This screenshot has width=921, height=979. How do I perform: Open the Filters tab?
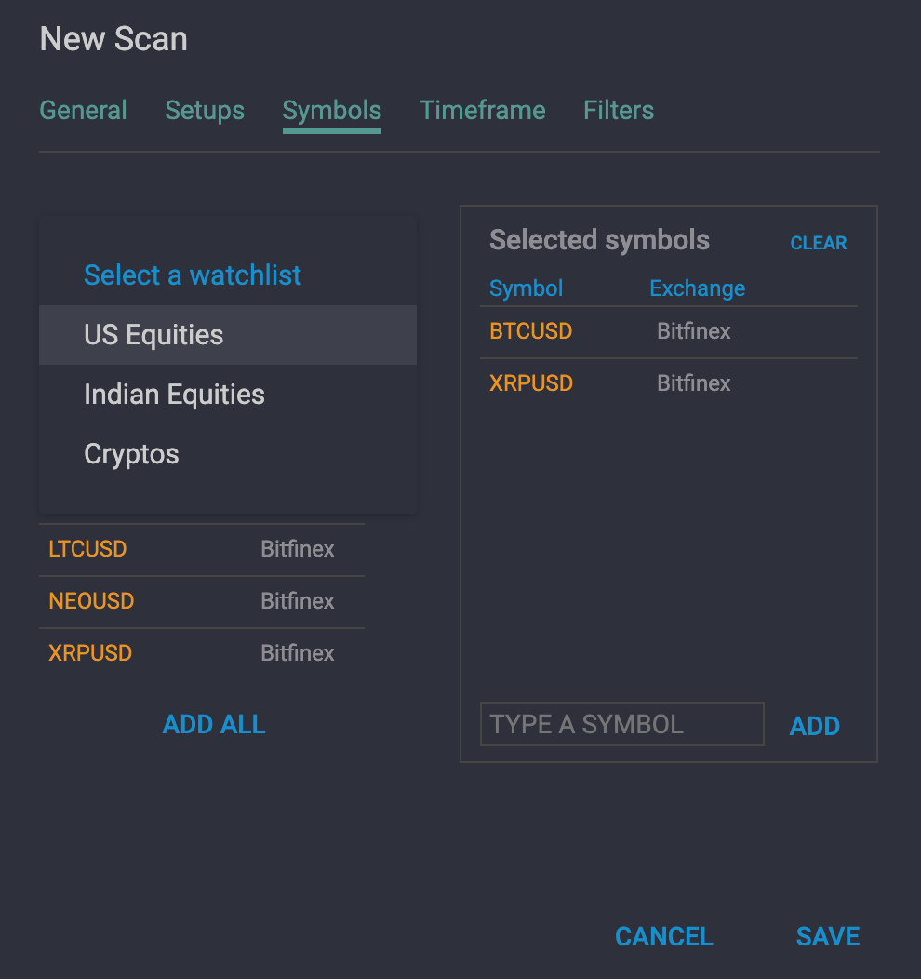coord(618,110)
